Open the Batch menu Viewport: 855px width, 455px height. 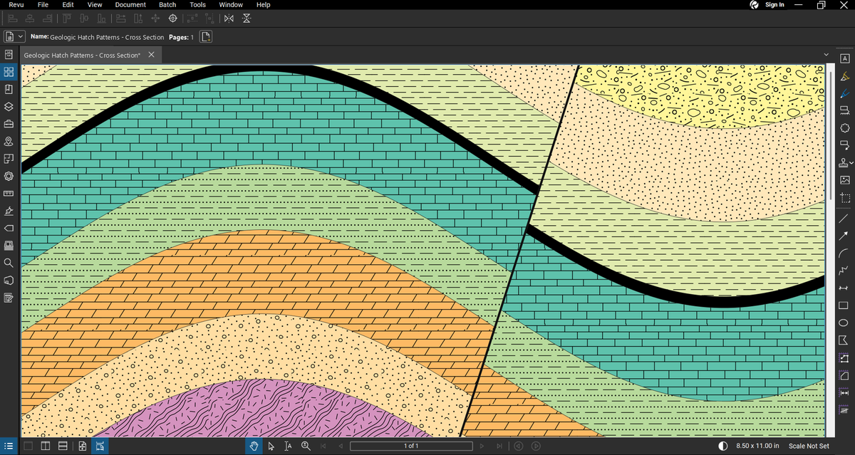click(x=167, y=5)
